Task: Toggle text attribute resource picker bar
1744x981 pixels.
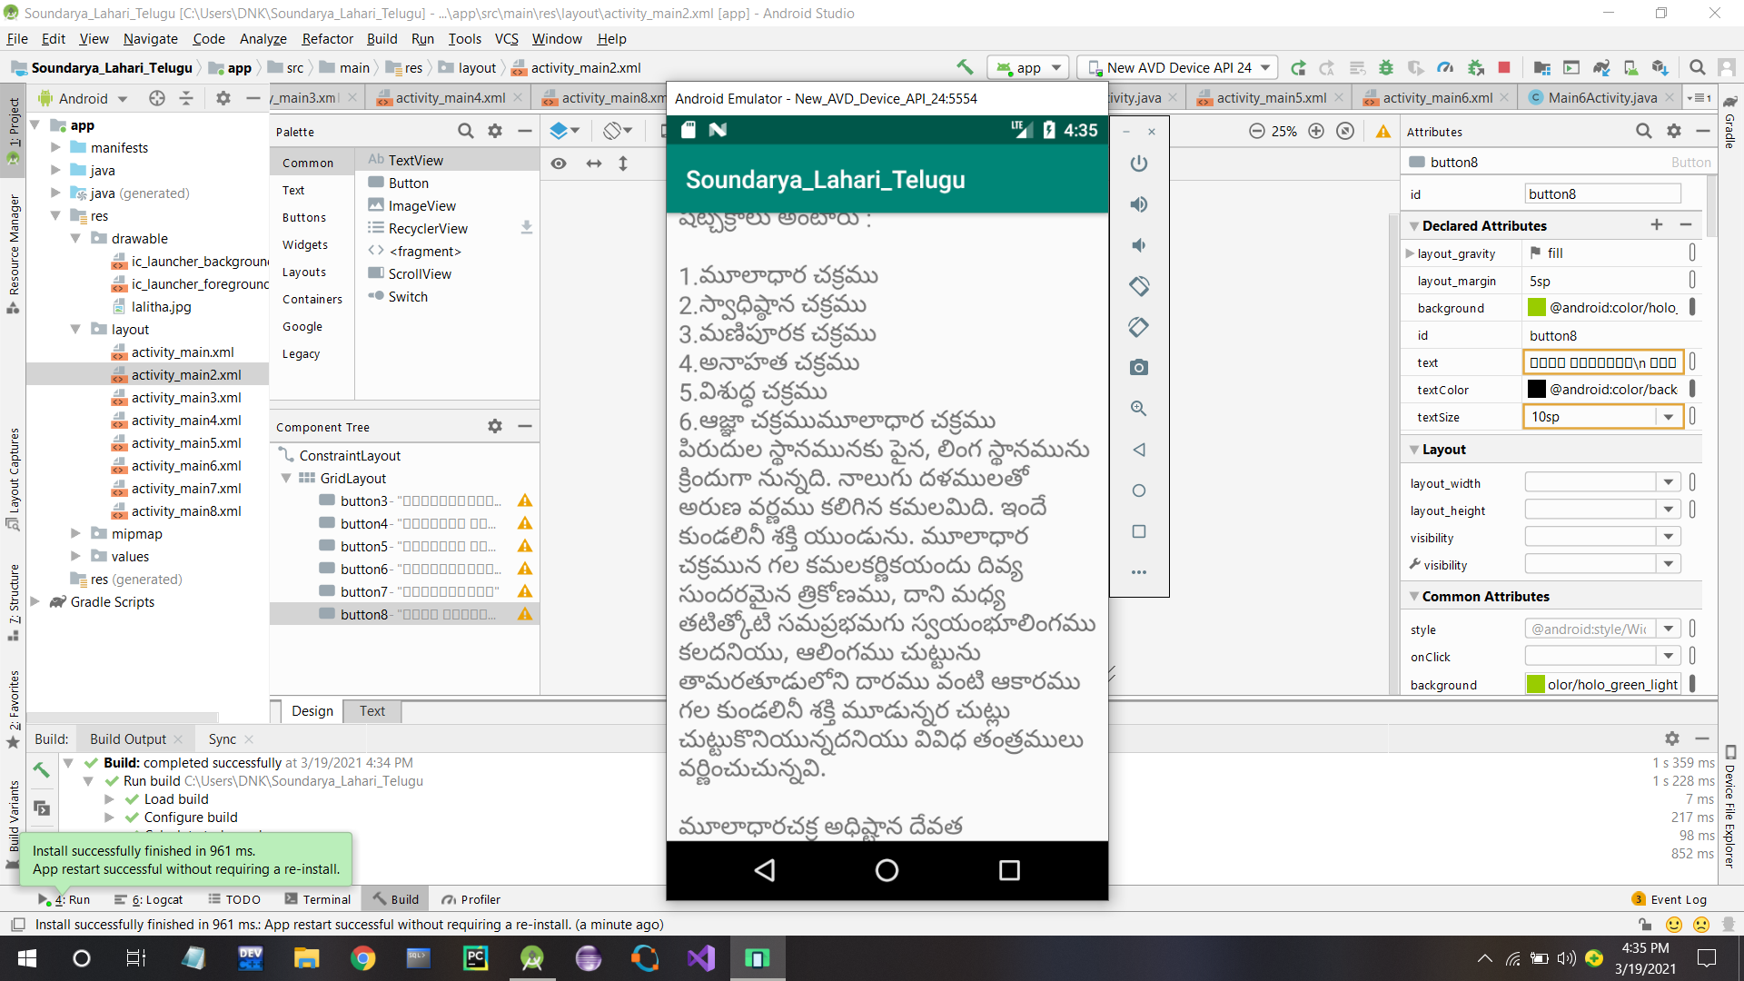Action: click(x=1692, y=362)
